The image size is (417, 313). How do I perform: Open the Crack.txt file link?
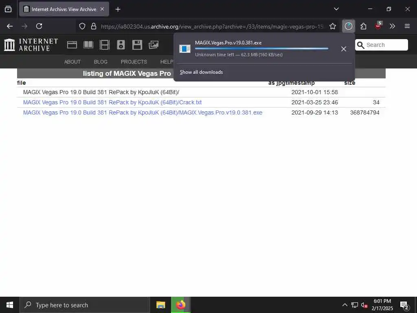point(112,102)
